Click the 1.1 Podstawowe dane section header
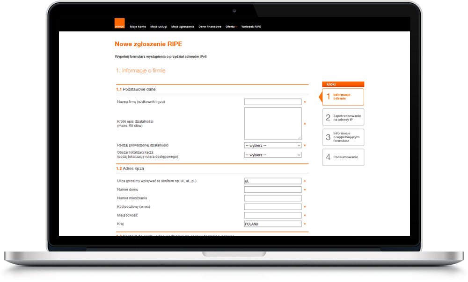 [136, 89]
